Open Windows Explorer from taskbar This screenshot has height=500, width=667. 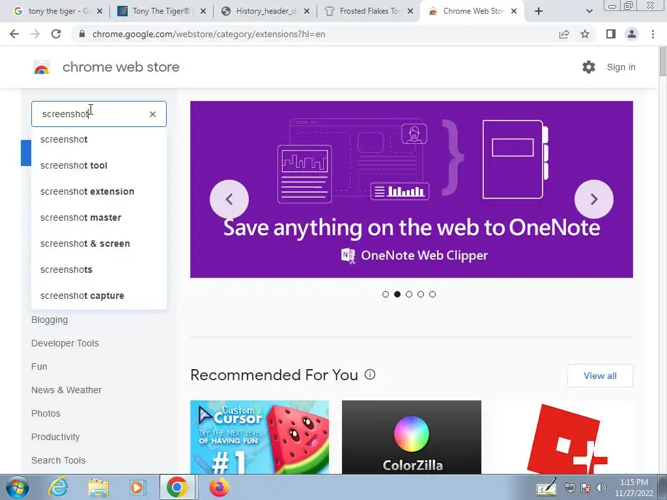[x=98, y=487]
